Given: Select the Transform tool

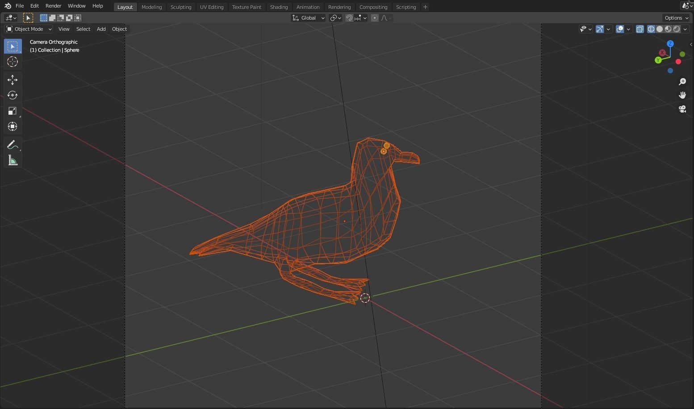Looking at the screenshot, I should [13, 126].
